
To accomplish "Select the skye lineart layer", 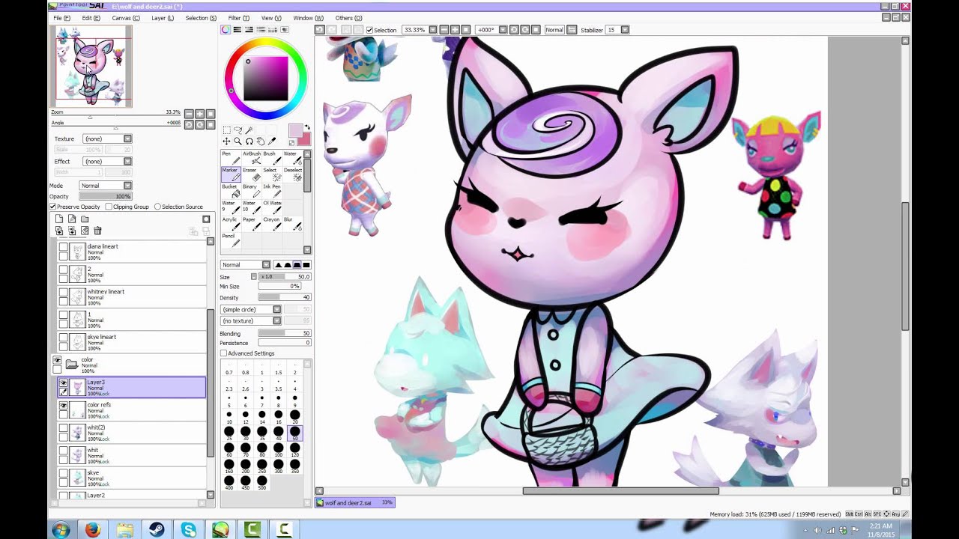I will click(131, 342).
